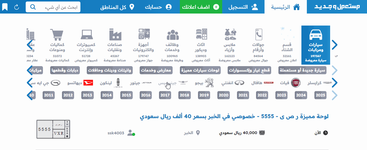Viewport: 367px width, 150px height.
Task: Select the Haval هافال brand
Action: pyautogui.click(x=262, y=82)
